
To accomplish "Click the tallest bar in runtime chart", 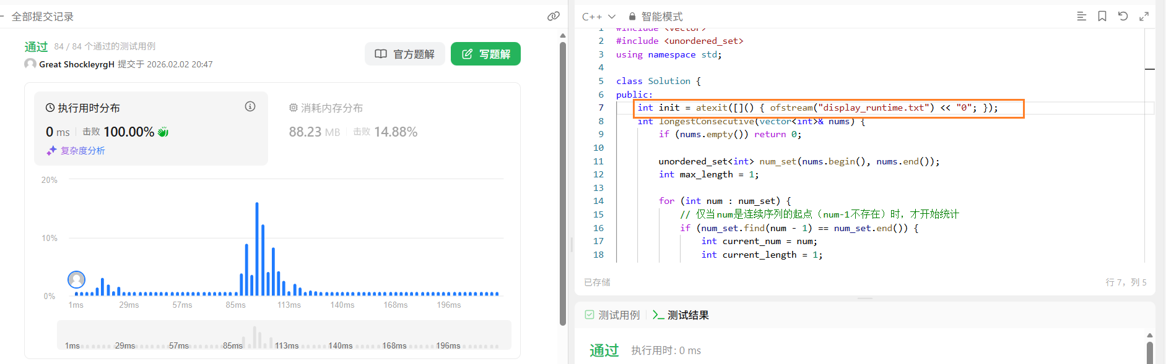I will coord(257,248).
